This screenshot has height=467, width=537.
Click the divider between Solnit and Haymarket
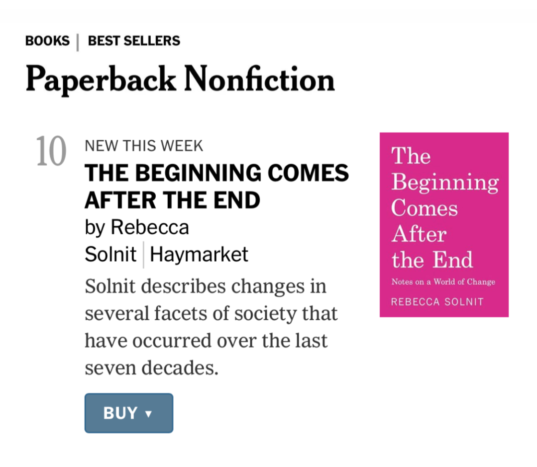(143, 255)
